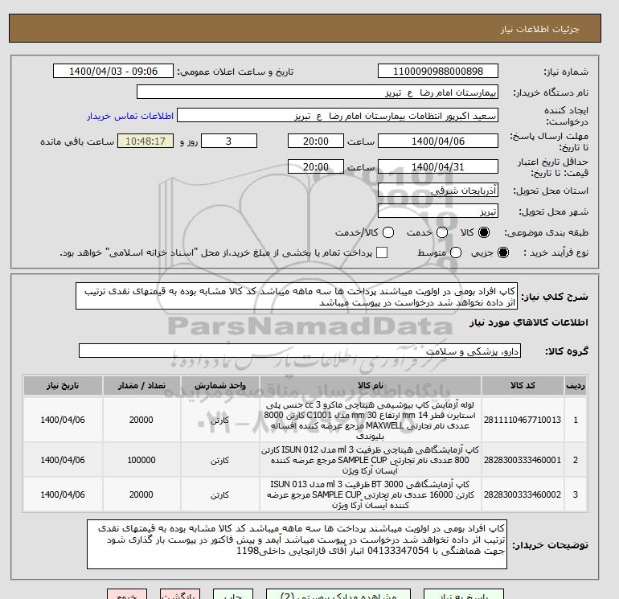Viewport: 619px width, 599px height.
Task: Click the اطلاعات کالاهای مورد نیاز section heading
Action: pos(529,322)
